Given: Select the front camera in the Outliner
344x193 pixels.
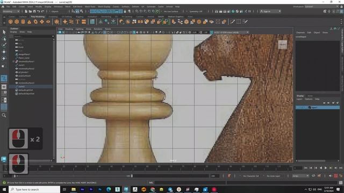Looking at the screenshot, I should [21, 47].
